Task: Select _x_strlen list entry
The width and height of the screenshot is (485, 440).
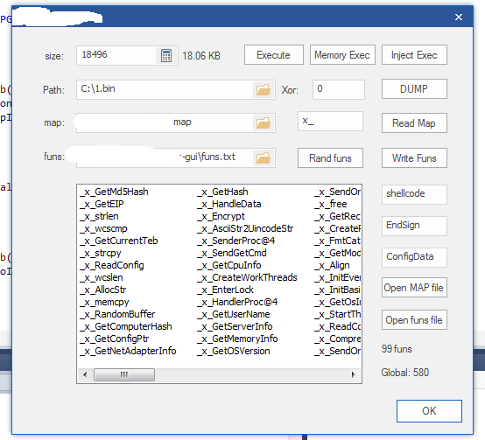Action: click(99, 216)
